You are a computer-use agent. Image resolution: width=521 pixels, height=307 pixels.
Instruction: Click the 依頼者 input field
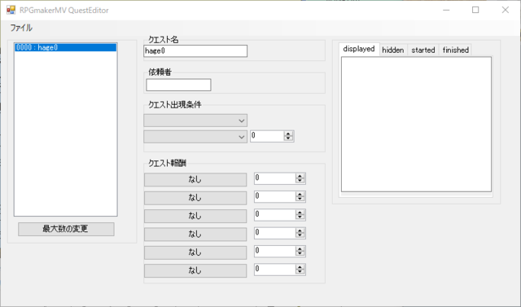point(178,85)
